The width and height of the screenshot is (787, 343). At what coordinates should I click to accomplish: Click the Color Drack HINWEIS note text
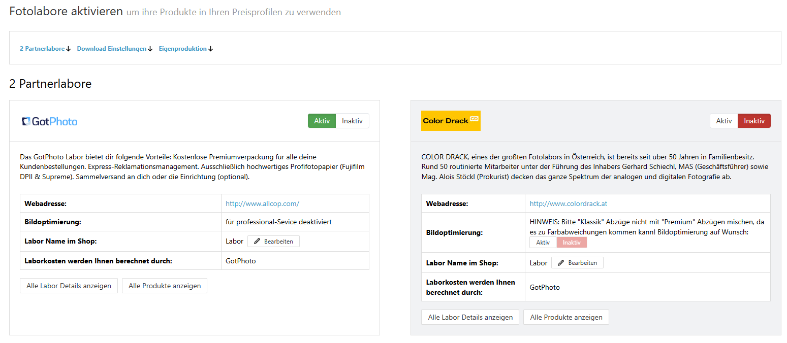click(x=647, y=227)
